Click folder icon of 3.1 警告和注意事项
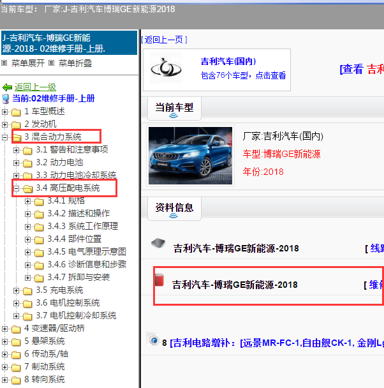The width and height of the screenshot is (384, 388). 27,150
